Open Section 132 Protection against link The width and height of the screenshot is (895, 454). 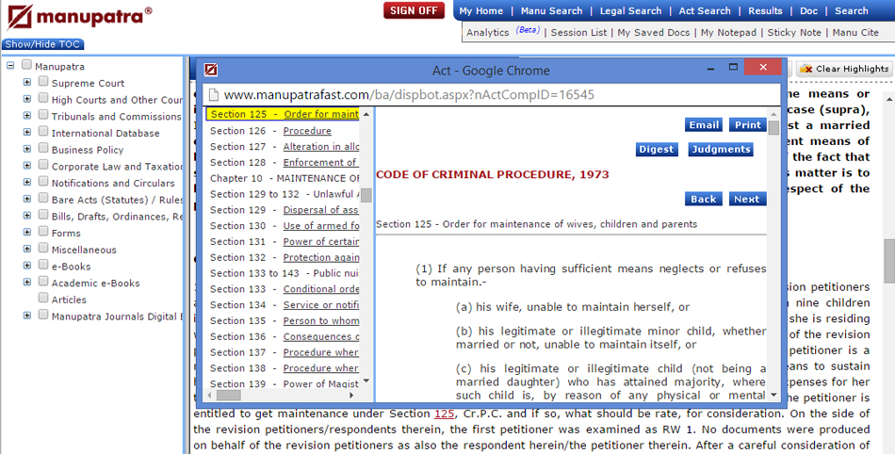[x=320, y=257]
